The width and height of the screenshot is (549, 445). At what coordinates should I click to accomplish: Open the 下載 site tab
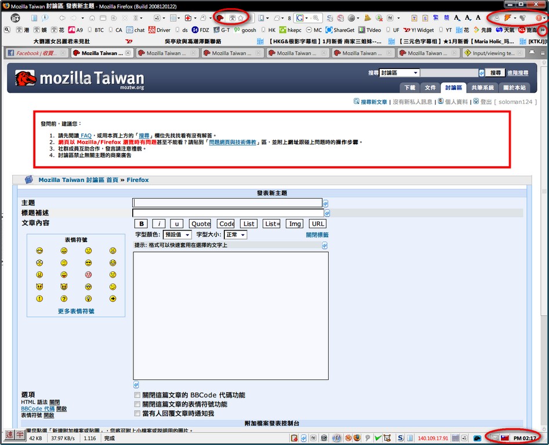pyautogui.click(x=410, y=87)
